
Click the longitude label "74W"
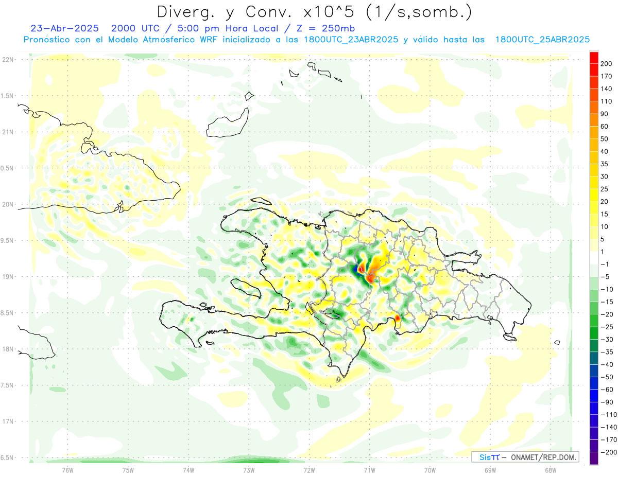point(188,470)
